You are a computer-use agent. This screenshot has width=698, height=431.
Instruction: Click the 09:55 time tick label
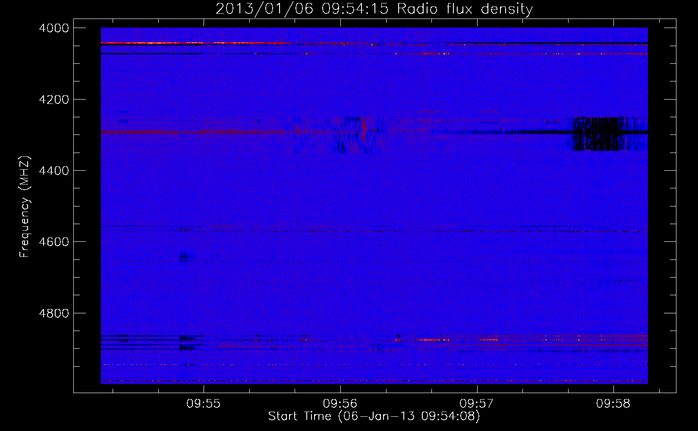click(x=204, y=404)
